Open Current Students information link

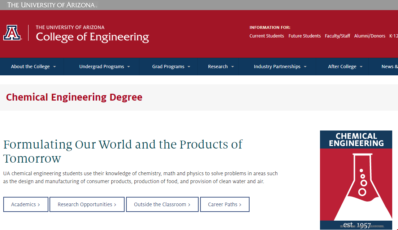click(267, 36)
